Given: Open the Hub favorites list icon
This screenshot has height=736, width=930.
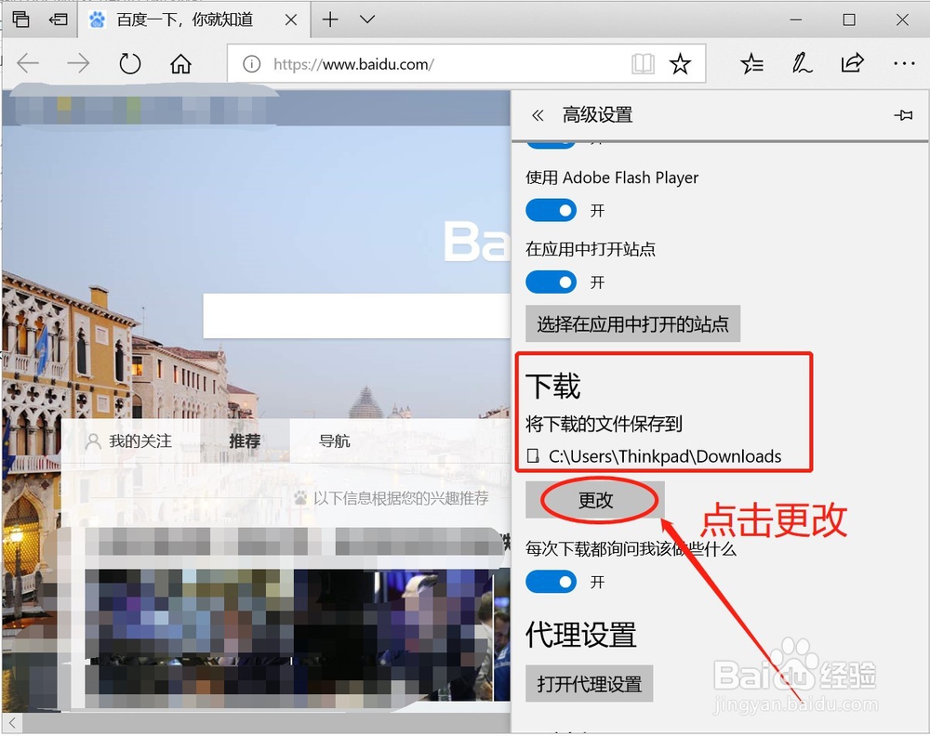Looking at the screenshot, I should (x=751, y=63).
